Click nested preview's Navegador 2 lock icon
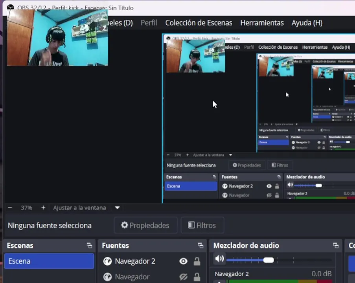355x283 pixels. 277,186
